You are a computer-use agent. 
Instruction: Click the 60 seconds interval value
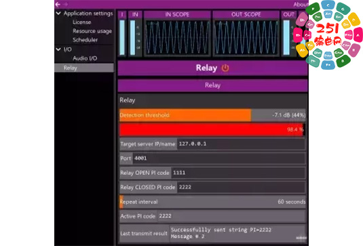(x=292, y=202)
